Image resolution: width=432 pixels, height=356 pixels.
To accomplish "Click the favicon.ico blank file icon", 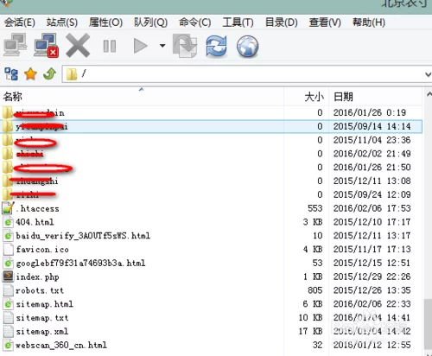I will click(x=9, y=249).
